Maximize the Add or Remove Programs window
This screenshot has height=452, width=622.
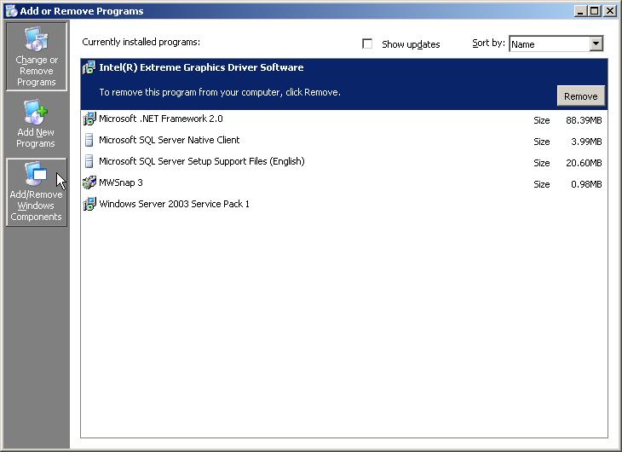[595, 11]
